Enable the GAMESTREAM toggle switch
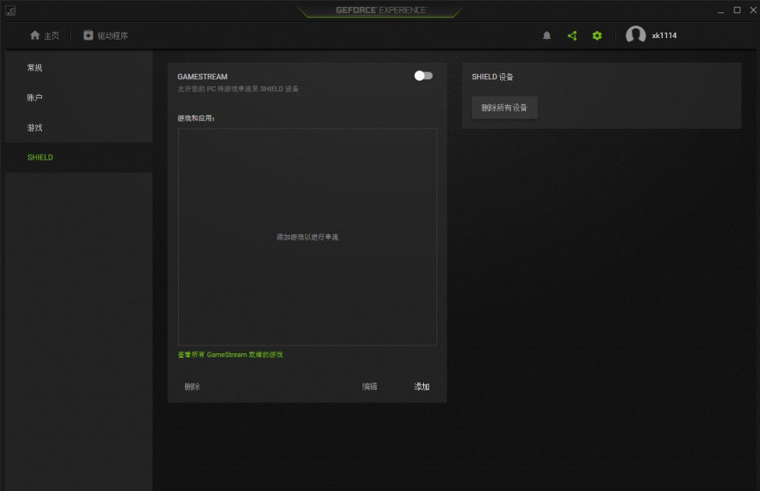 [422, 75]
